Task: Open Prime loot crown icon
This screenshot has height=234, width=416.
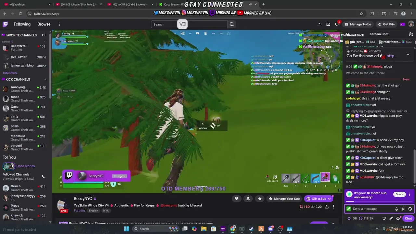Action: pyautogui.click(x=319, y=24)
